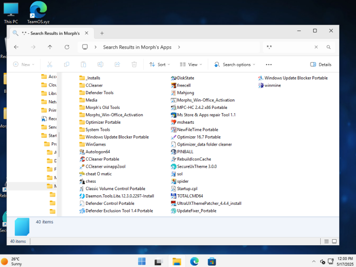Select the winmine icon
Image resolution: width=356 pixels, height=267 pixels.
click(261, 85)
